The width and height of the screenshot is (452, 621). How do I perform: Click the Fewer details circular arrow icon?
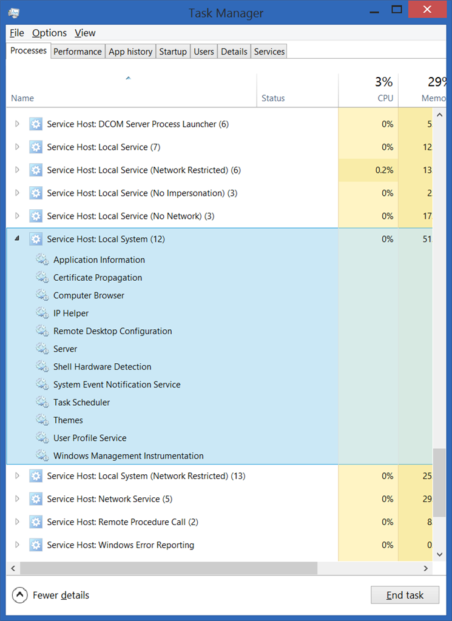(x=20, y=595)
